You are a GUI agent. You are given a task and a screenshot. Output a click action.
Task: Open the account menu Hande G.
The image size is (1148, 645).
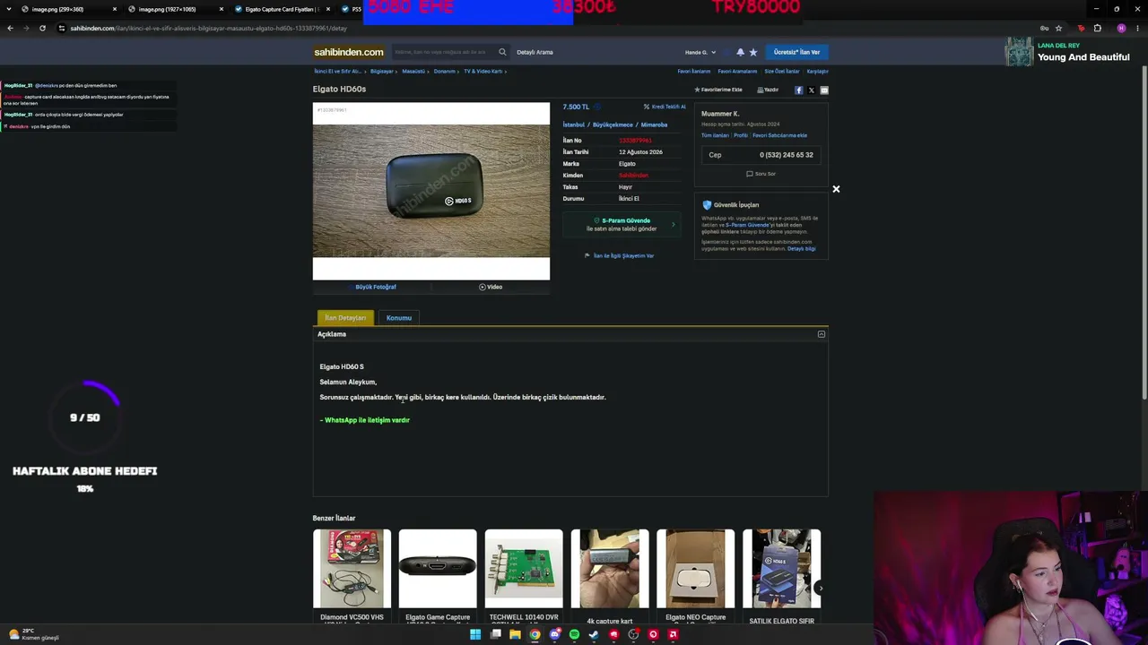[x=700, y=52]
